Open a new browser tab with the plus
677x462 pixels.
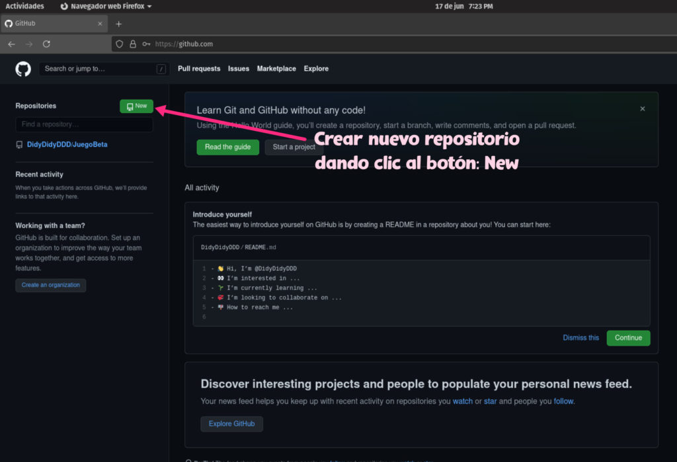pos(118,23)
